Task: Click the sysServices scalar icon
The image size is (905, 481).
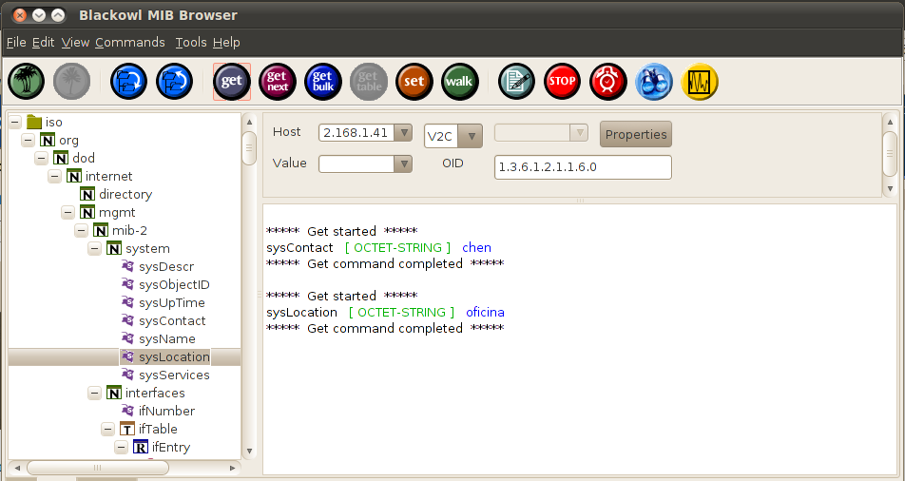Action: (127, 375)
